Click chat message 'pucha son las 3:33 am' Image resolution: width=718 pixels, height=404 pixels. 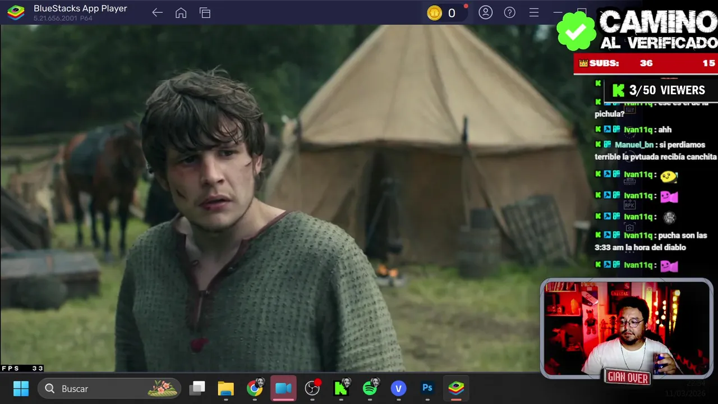tap(651, 241)
